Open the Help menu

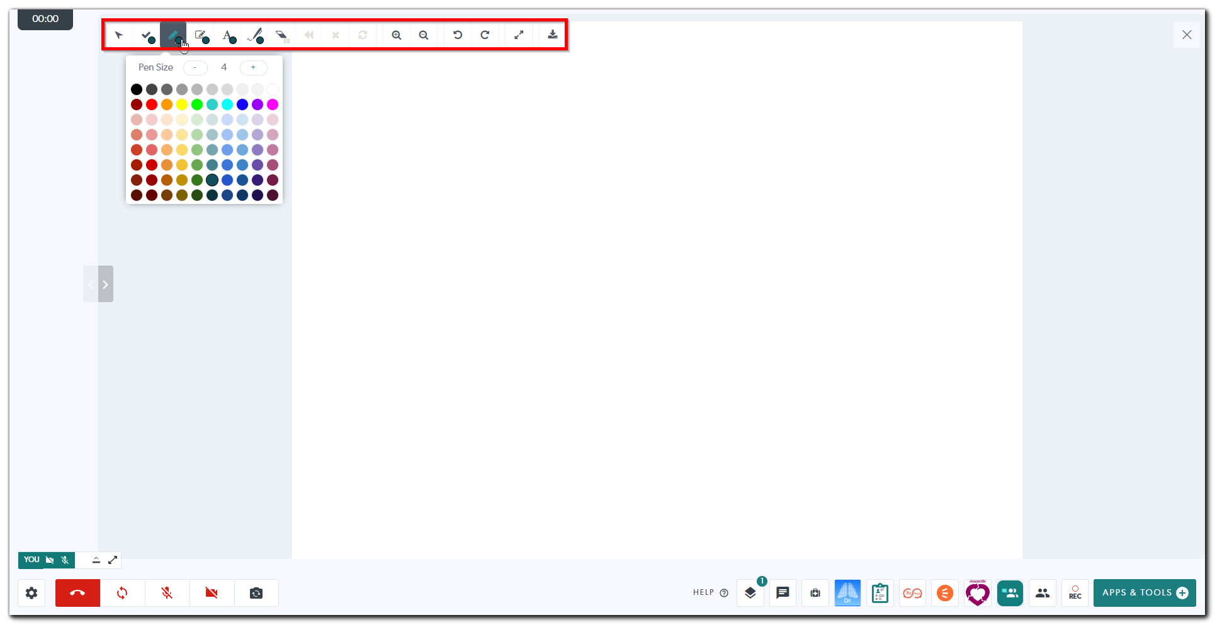point(710,592)
